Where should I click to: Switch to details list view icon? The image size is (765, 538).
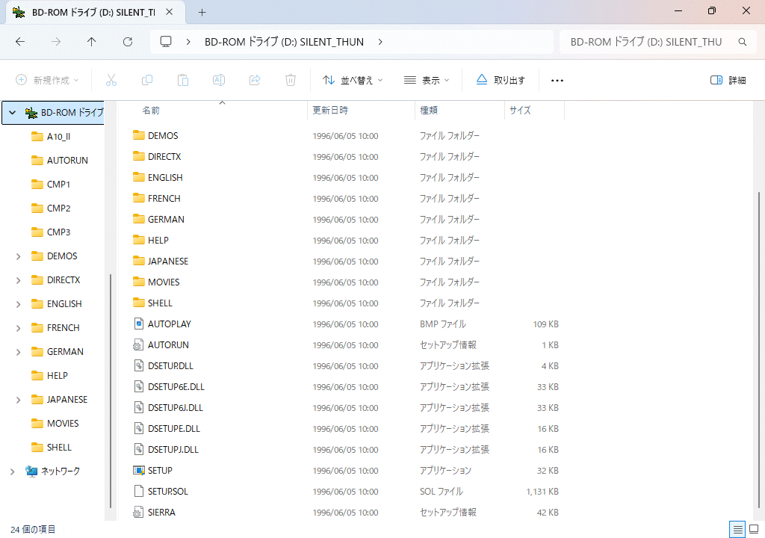click(x=737, y=529)
